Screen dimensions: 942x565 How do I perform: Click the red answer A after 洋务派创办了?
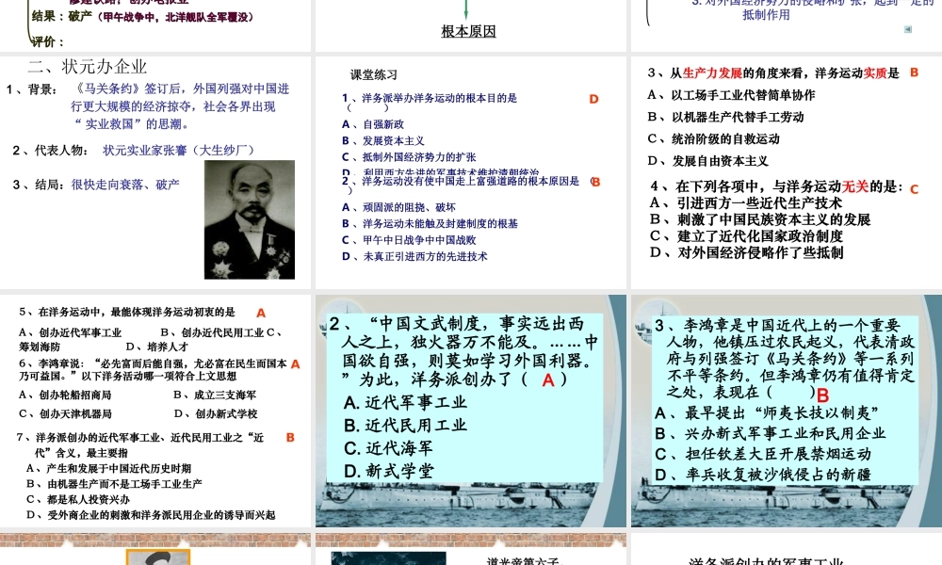548,379
